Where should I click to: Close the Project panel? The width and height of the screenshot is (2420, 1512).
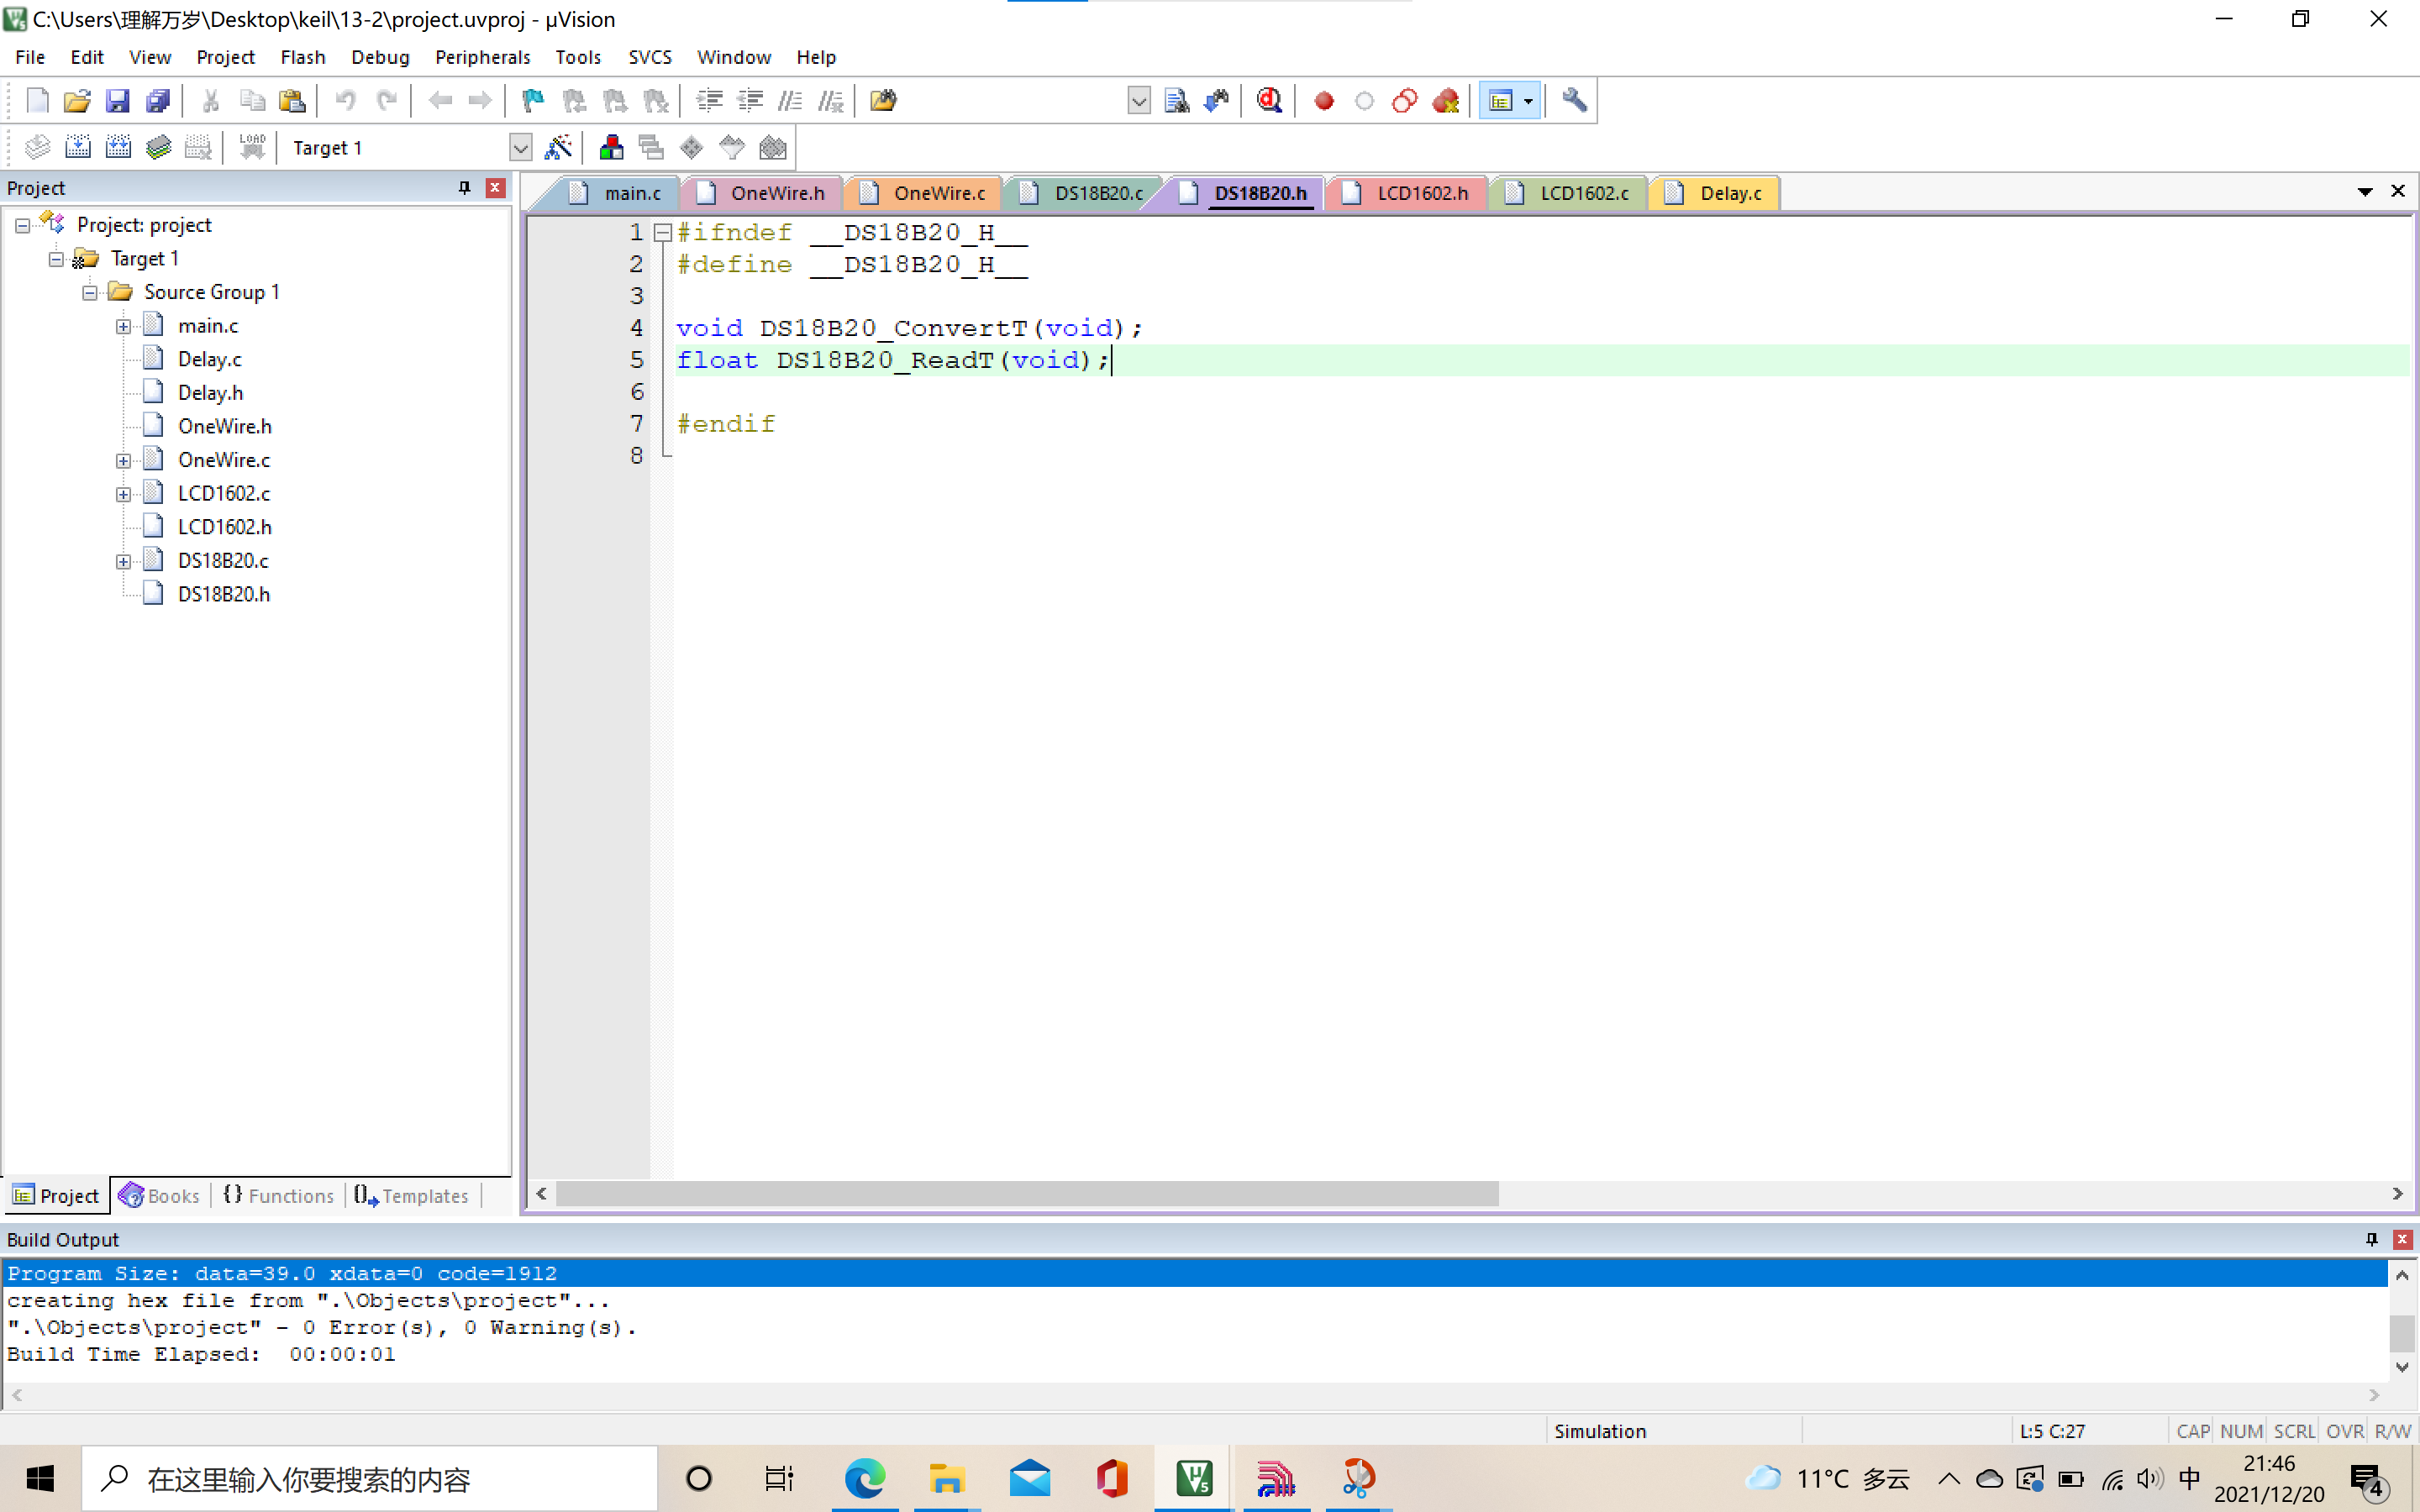pos(495,188)
